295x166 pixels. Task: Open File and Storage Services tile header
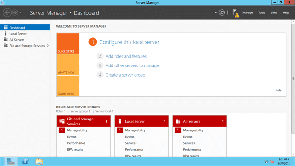coord(83,121)
